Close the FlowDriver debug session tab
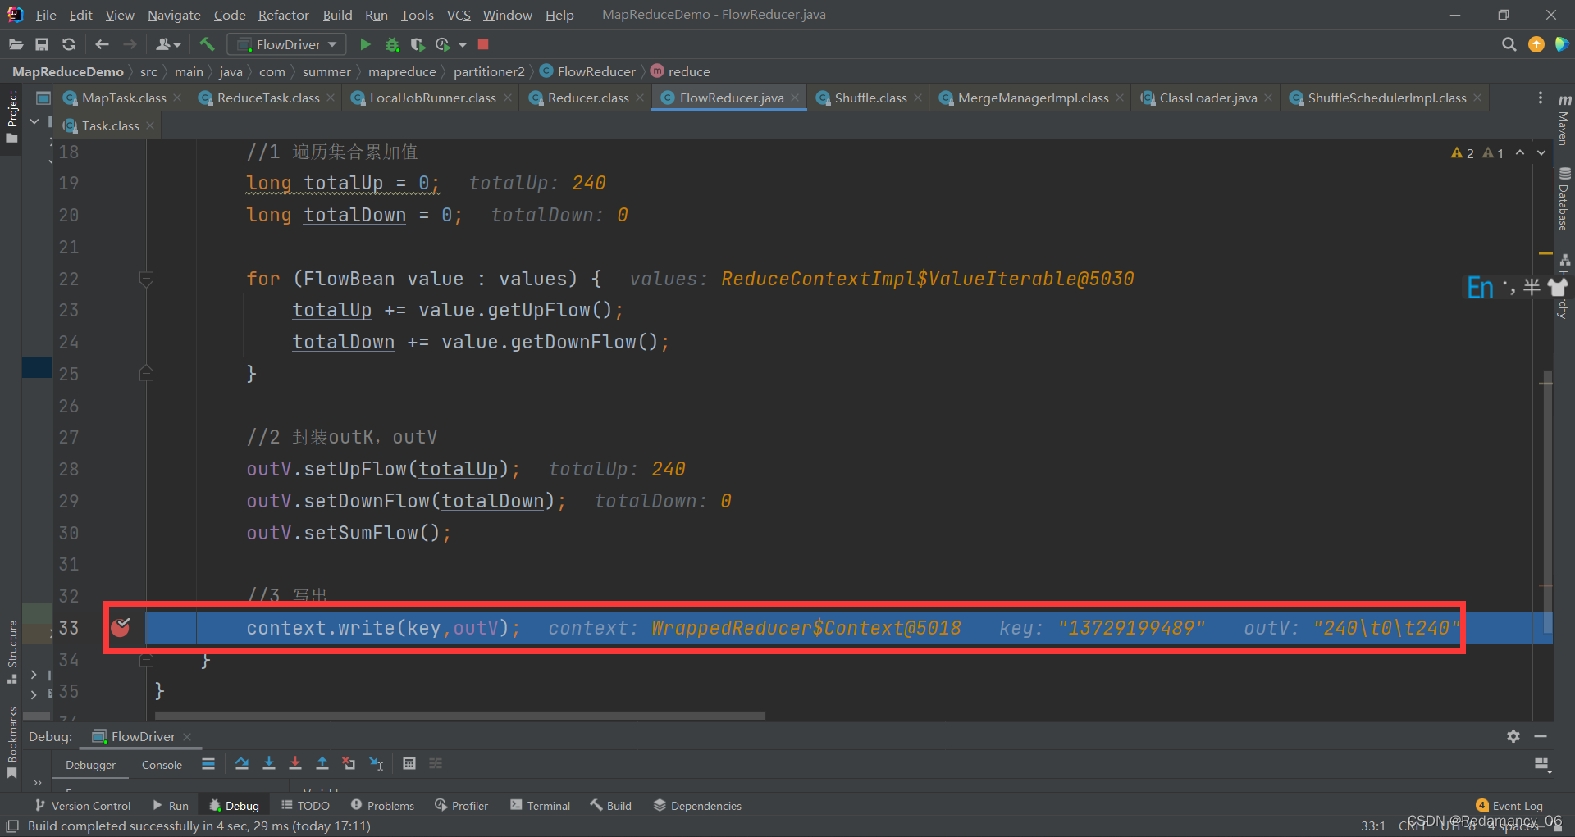This screenshot has height=837, width=1575. click(187, 736)
